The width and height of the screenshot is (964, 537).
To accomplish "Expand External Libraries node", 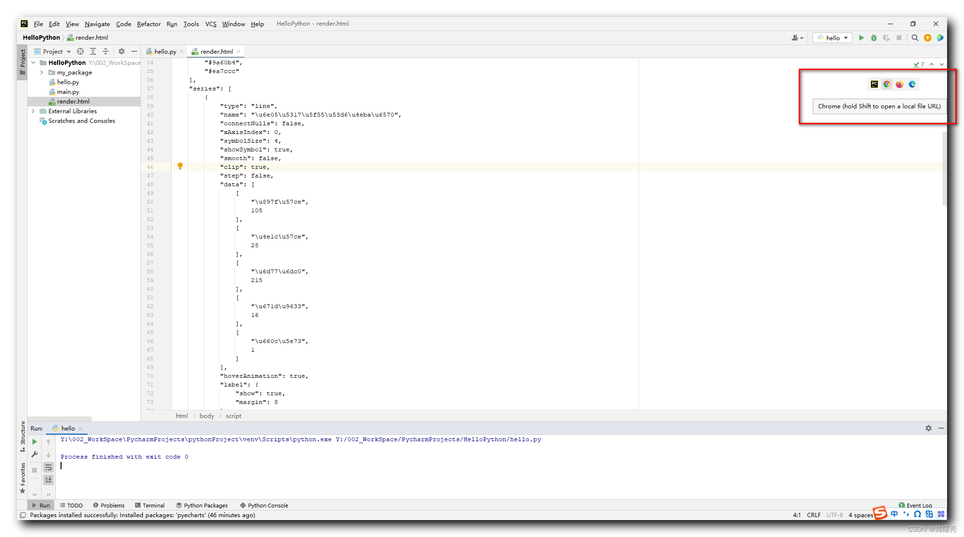I will (x=33, y=111).
